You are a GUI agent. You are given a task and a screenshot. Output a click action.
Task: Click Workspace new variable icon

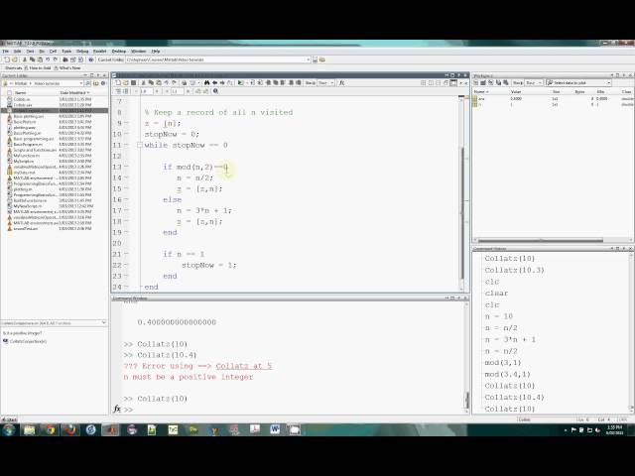(476, 83)
